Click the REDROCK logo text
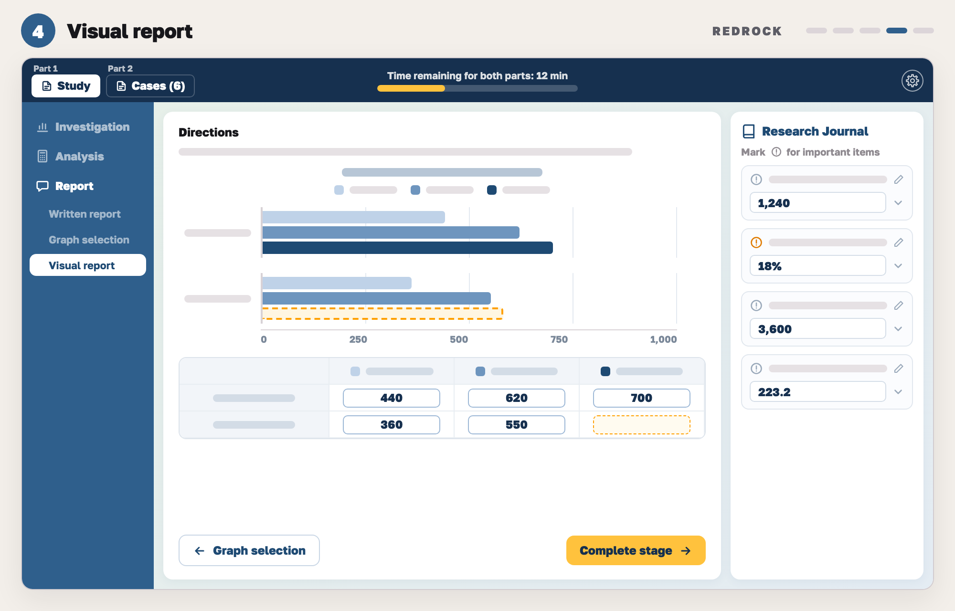This screenshot has height=611, width=955. [x=747, y=32]
